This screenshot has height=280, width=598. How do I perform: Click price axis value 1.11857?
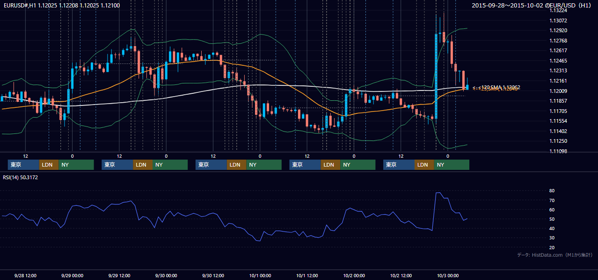pos(558,101)
